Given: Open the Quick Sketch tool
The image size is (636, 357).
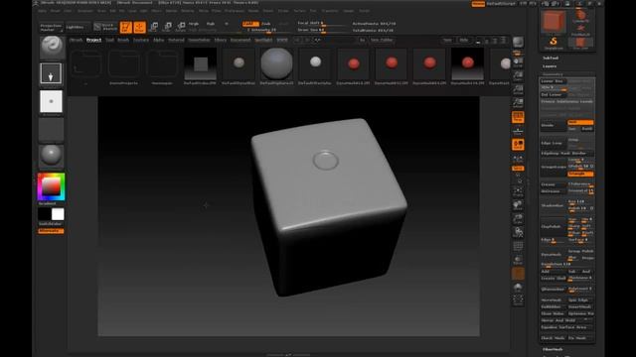Looking at the screenshot, I should [105, 27].
